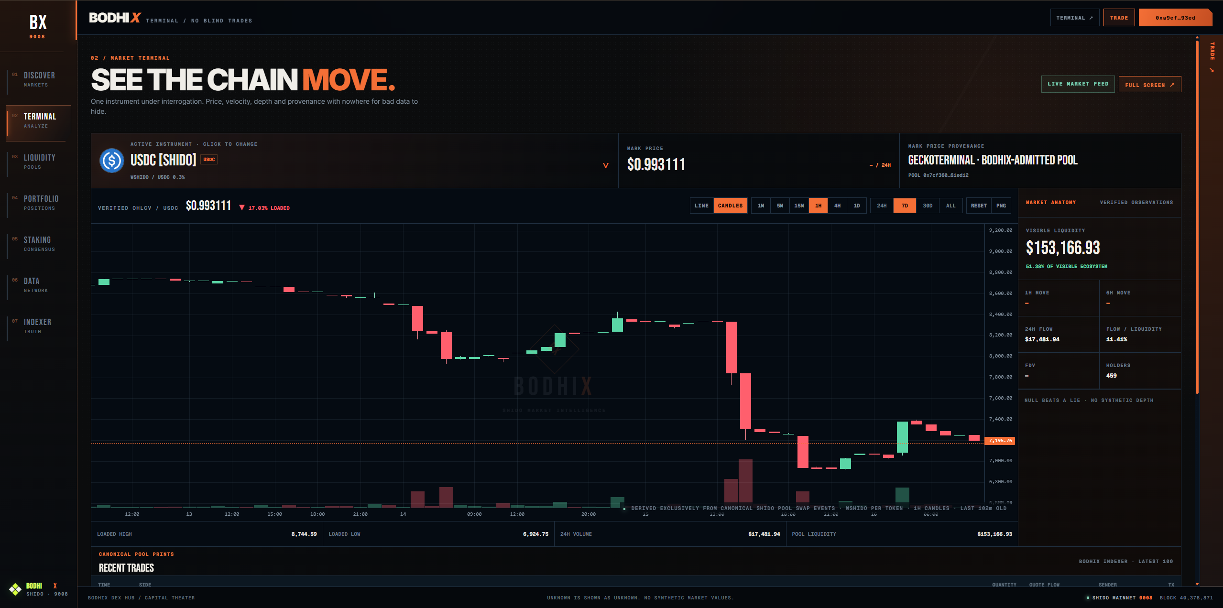Click the Flow / Liquidity 11.41%
1223x608 pixels.
click(x=1116, y=339)
